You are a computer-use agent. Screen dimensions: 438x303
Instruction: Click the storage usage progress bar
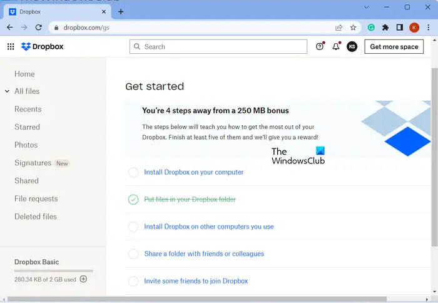tap(54, 270)
